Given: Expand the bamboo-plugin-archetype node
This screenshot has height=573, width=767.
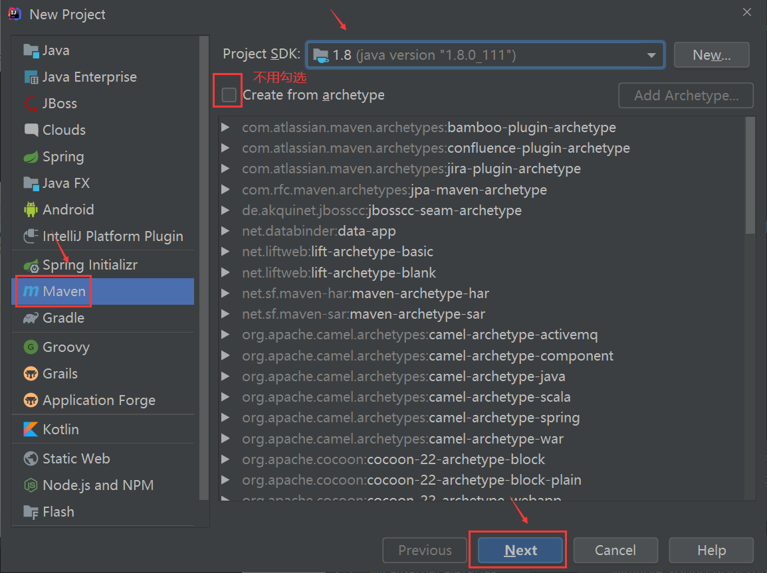Looking at the screenshot, I should click(226, 127).
